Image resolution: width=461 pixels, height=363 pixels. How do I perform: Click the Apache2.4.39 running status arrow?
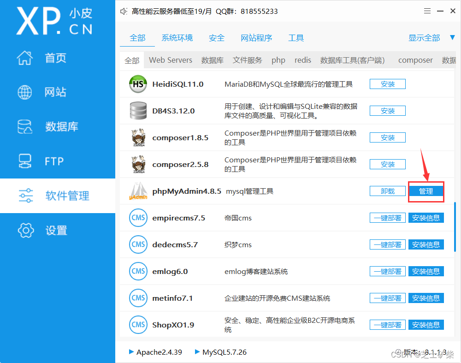131,351
